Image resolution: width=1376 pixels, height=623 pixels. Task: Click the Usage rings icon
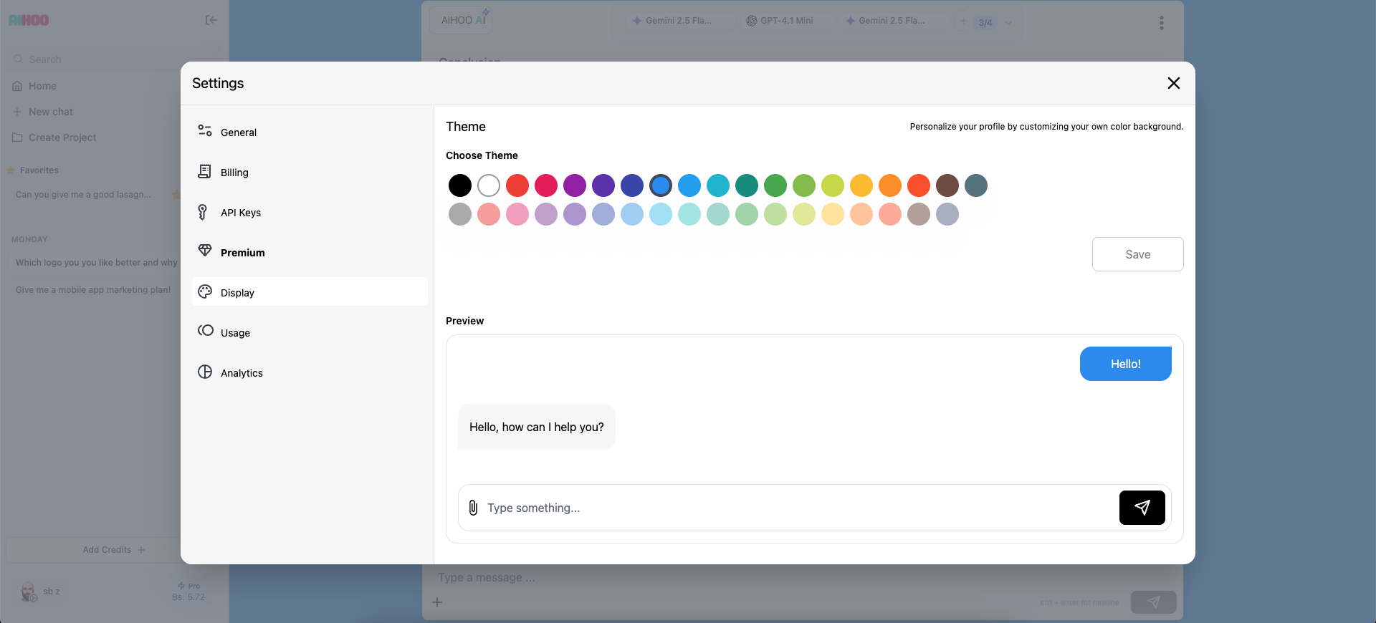pyautogui.click(x=206, y=331)
